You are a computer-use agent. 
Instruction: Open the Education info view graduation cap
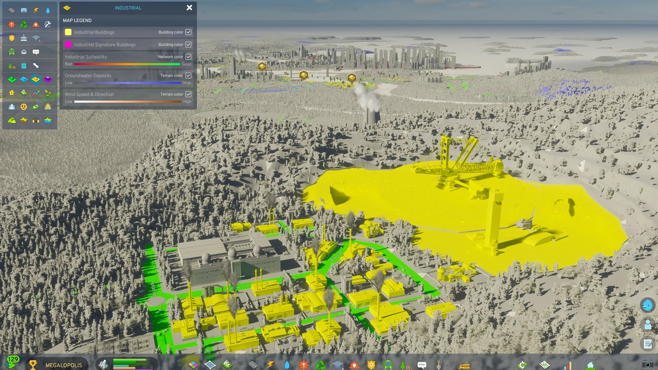[36, 38]
